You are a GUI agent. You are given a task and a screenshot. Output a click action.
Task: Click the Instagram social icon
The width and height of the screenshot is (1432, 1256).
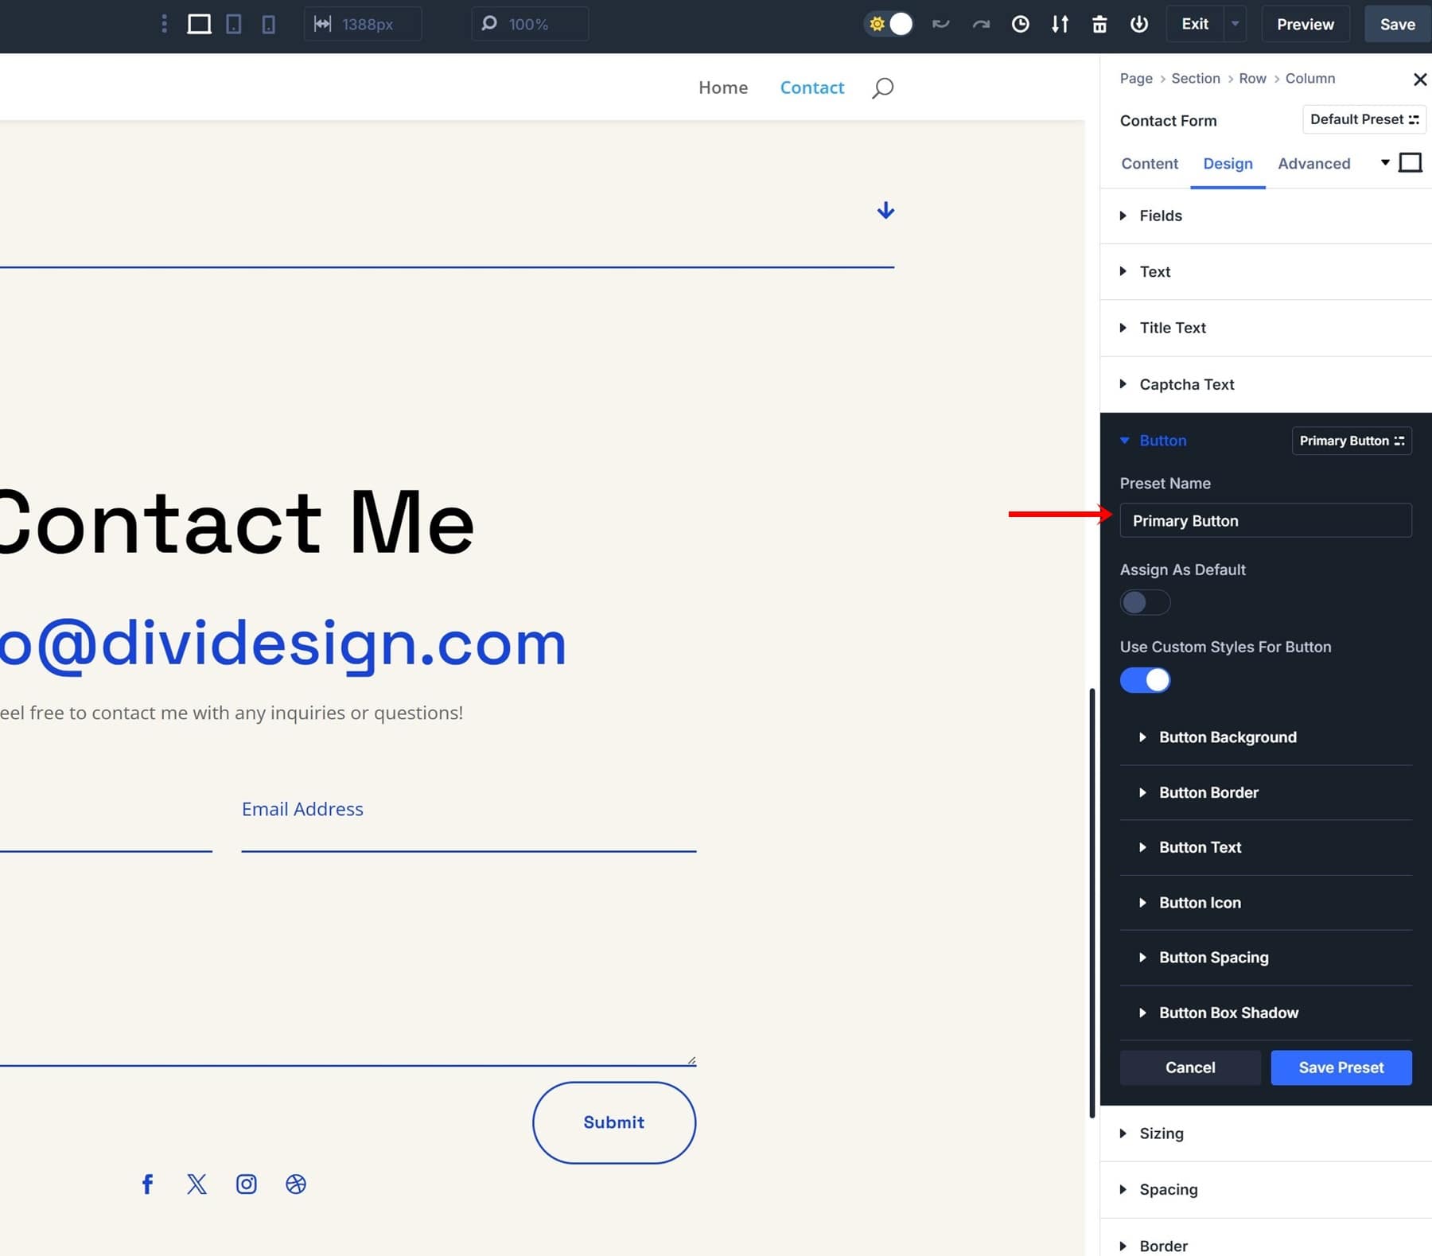tap(247, 1184)
